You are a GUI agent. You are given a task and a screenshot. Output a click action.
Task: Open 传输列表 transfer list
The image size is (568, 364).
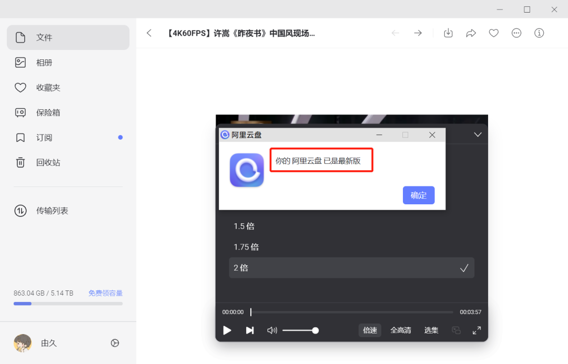click(68, 211)
